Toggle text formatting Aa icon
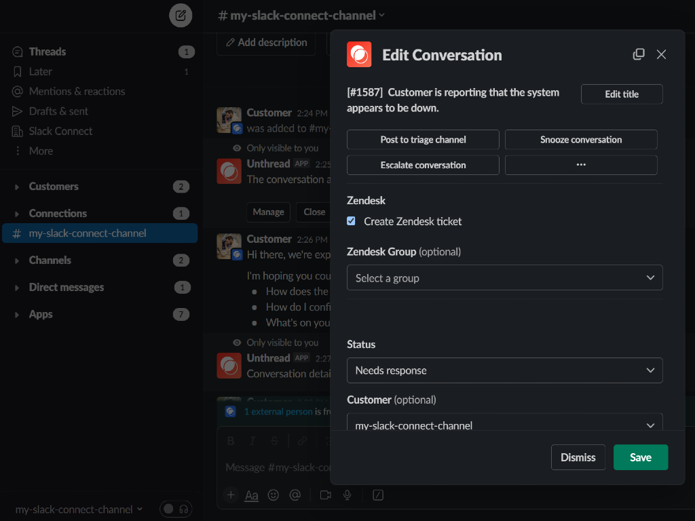This screenshot has height=521, width=695. coord(252,495)
